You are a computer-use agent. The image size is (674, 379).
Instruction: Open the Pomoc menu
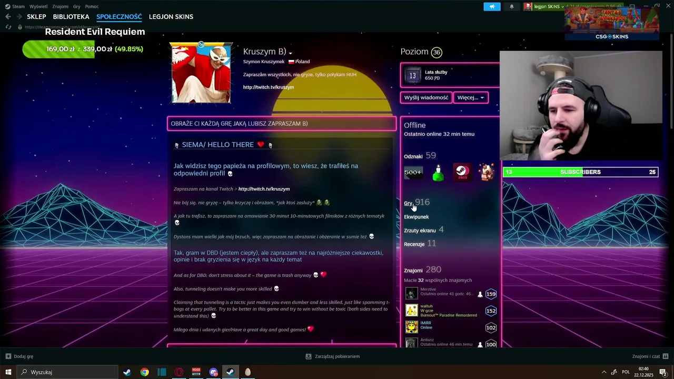click(92, 6)
